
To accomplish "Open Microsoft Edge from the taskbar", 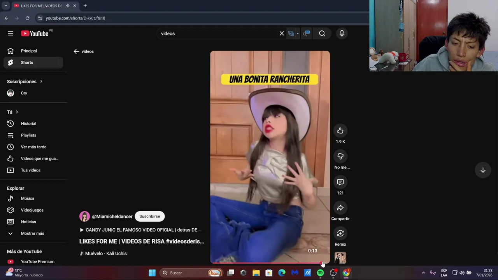I will (x=282, y=273).
